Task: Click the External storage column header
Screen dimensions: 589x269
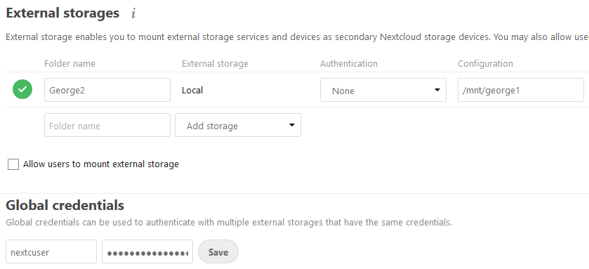Action: point(215,63)
